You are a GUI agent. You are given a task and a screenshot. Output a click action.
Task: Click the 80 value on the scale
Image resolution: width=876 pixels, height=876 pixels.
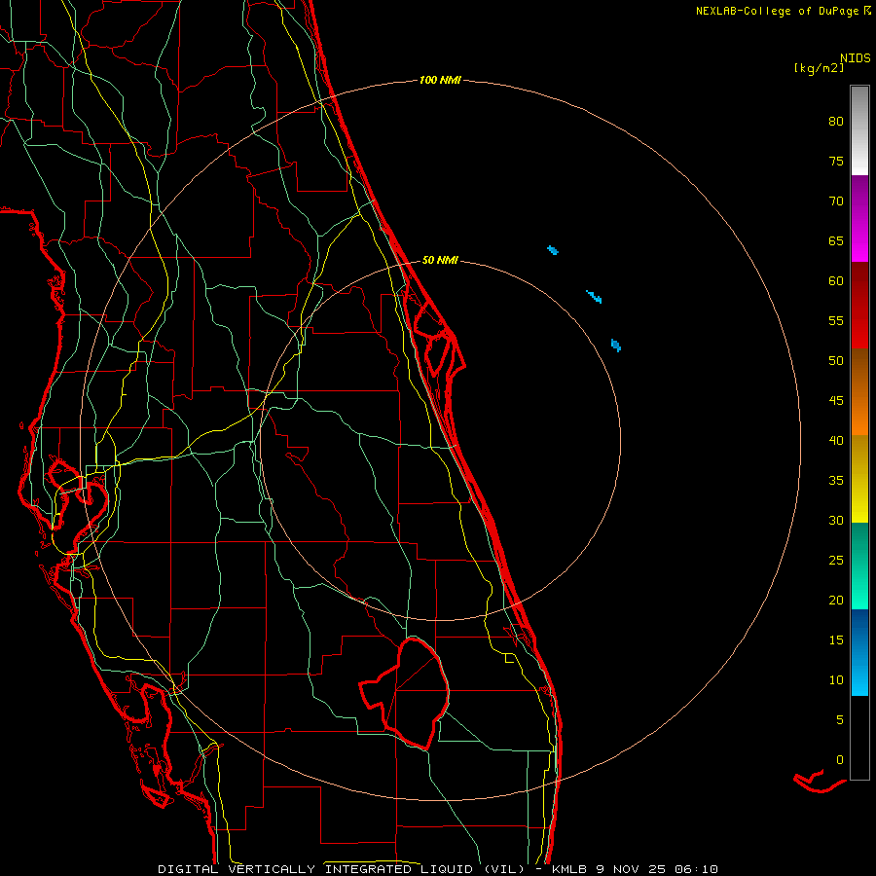click(836, 122)
